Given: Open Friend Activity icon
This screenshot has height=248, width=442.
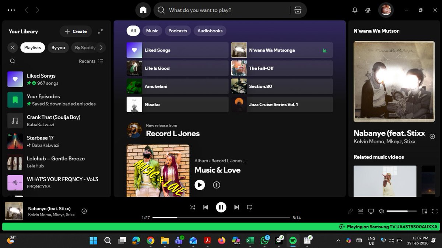Looking at the screenshot, I should click(368, 10).
